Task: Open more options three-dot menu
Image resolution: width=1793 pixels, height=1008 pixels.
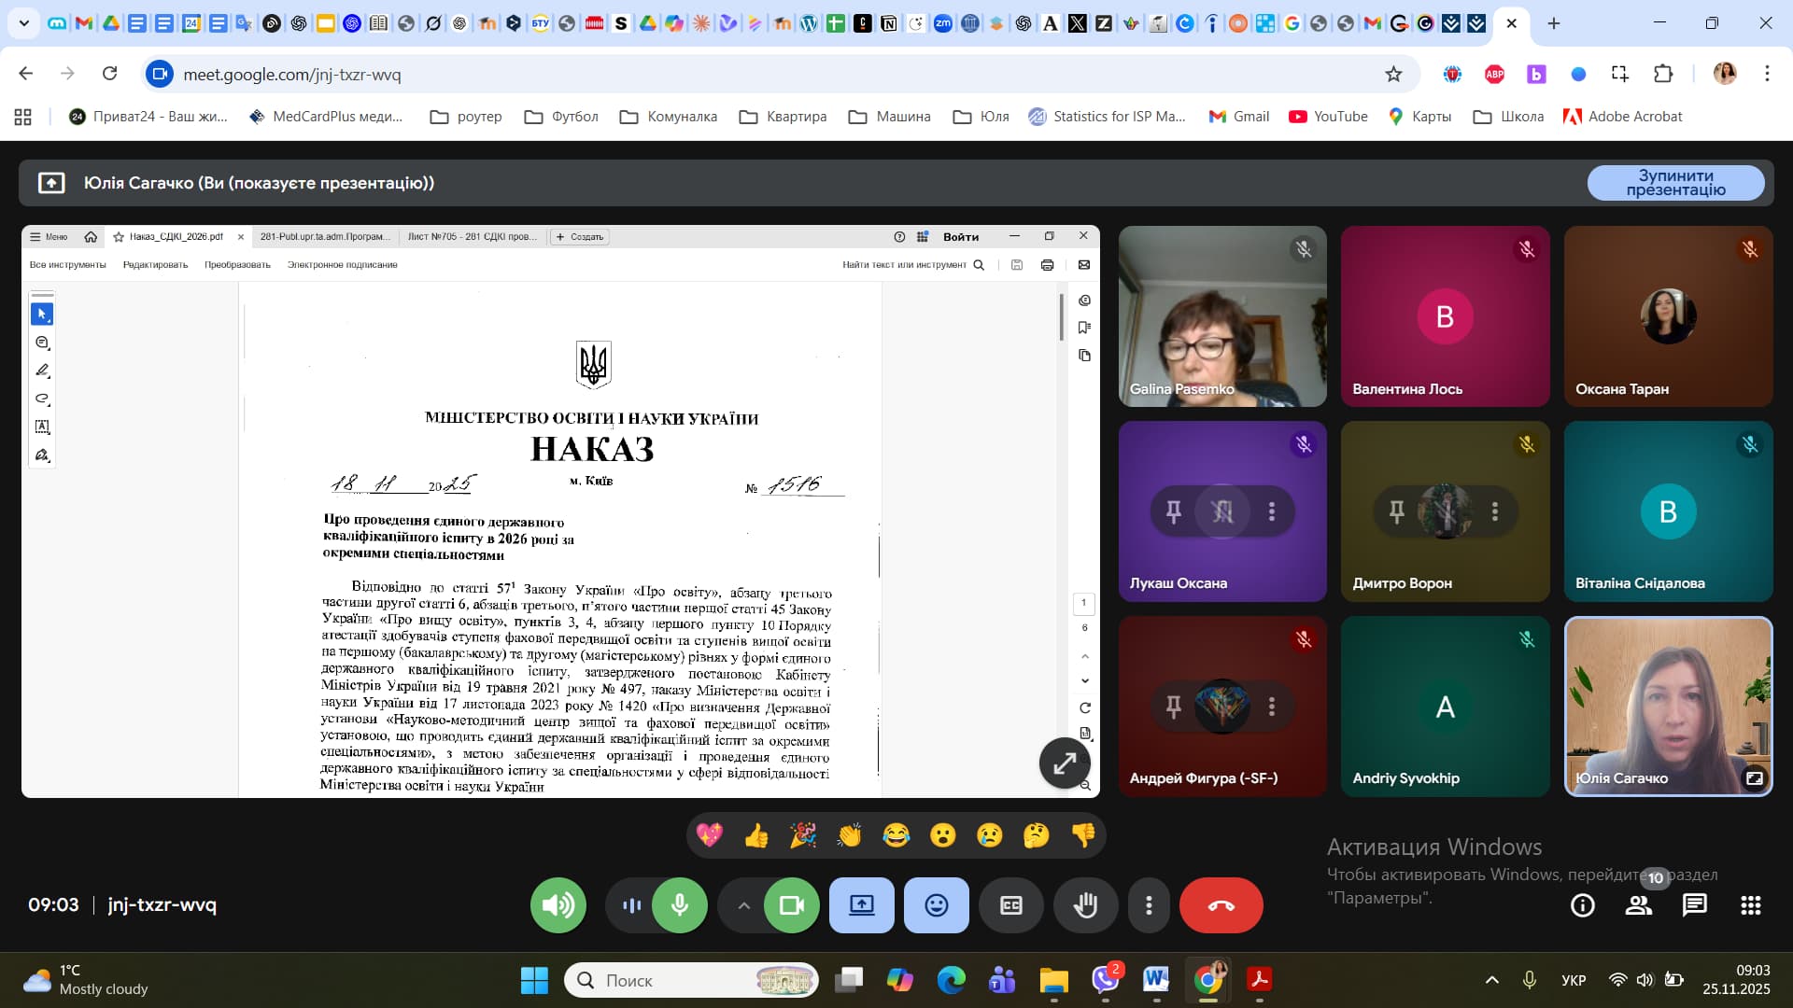Action: click(1149, 904)
